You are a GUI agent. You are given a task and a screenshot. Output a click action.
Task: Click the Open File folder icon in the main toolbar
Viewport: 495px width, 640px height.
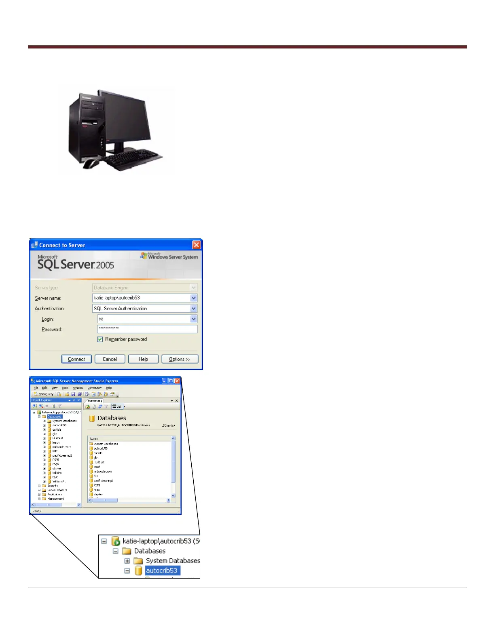(67, 394)
